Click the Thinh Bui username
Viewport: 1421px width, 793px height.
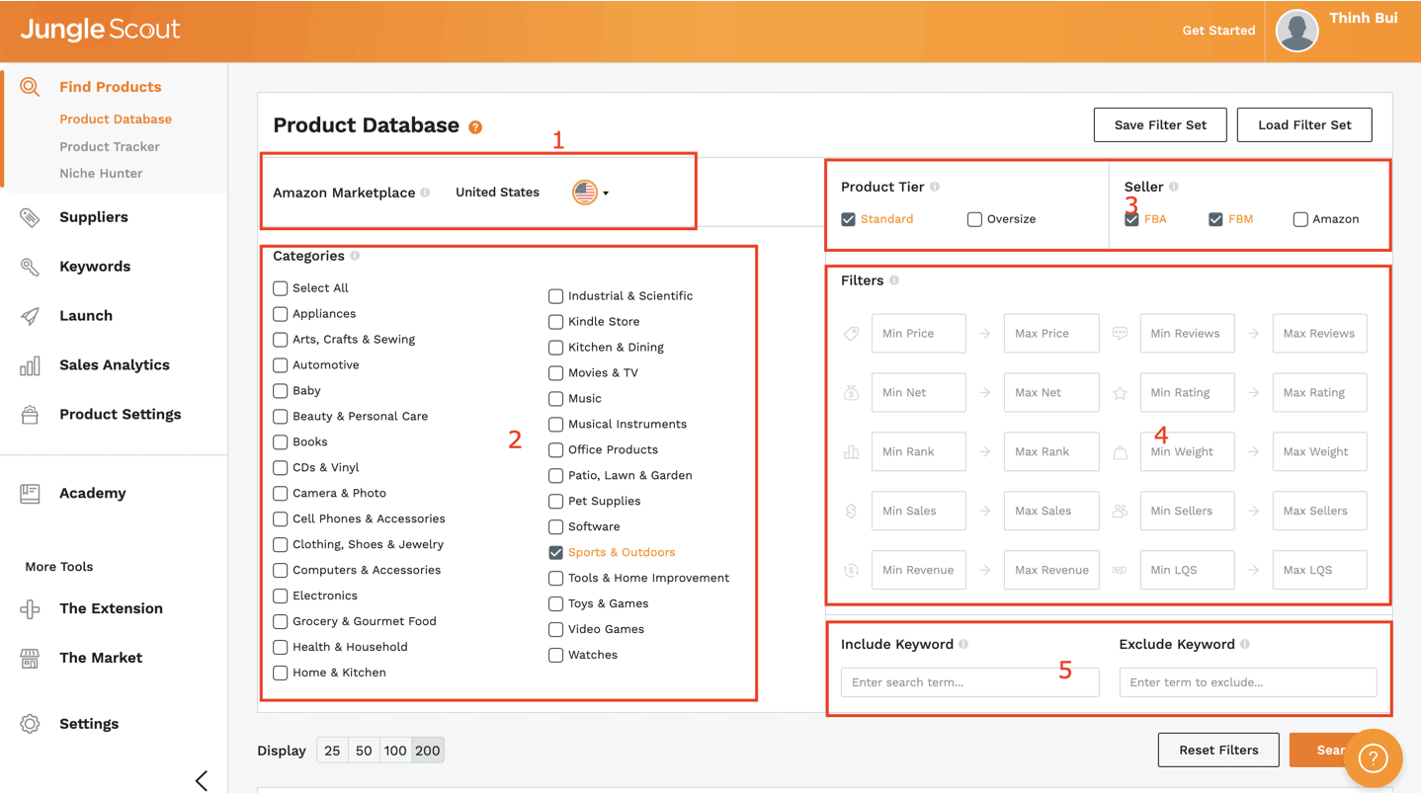pos(1363,19)
